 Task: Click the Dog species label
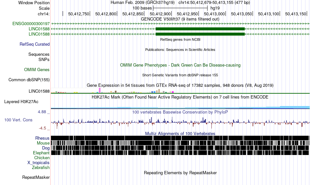[46, 148]
